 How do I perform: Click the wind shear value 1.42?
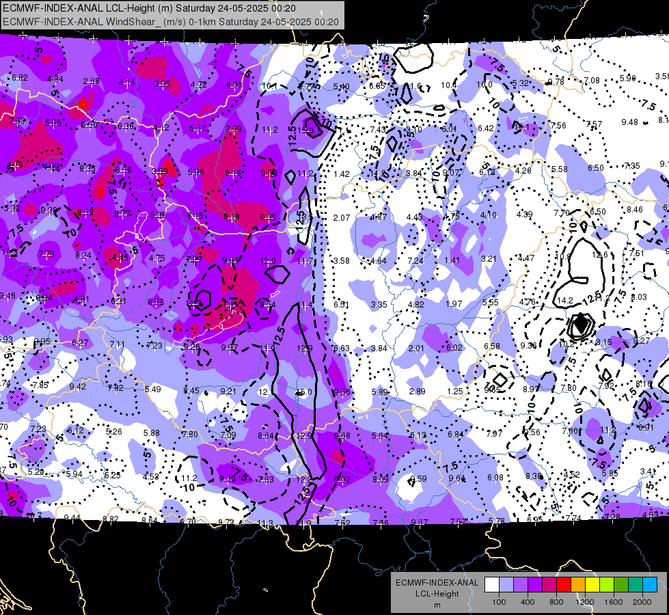(341, 174)
